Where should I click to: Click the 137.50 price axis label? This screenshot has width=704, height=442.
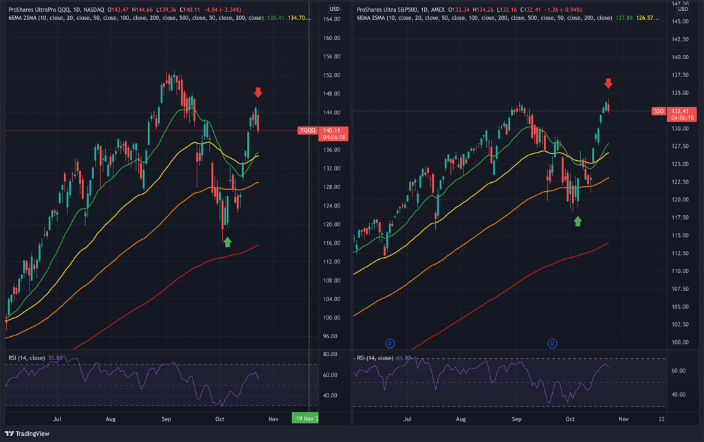(680, 75)
